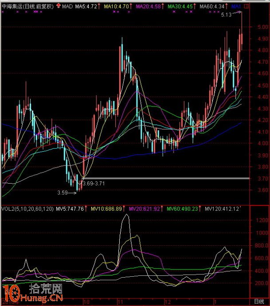Click the 3.69-3.71 gap annotation
270x306 pixels.
pos(94,184)
